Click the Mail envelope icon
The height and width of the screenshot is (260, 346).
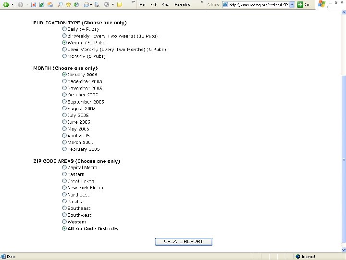[x=87, y=4]
